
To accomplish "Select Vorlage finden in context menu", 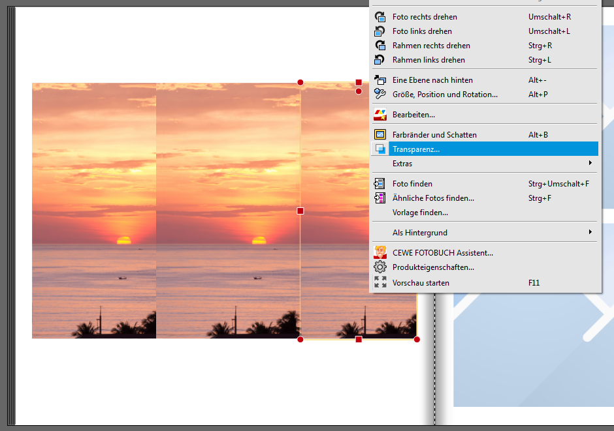I will tap(420, 213).
